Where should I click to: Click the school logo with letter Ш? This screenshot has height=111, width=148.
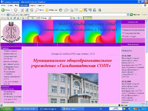(x=11, y=32)
